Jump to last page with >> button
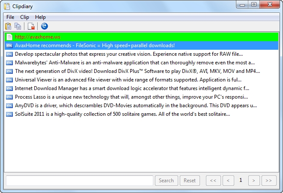 pos(269,181)
